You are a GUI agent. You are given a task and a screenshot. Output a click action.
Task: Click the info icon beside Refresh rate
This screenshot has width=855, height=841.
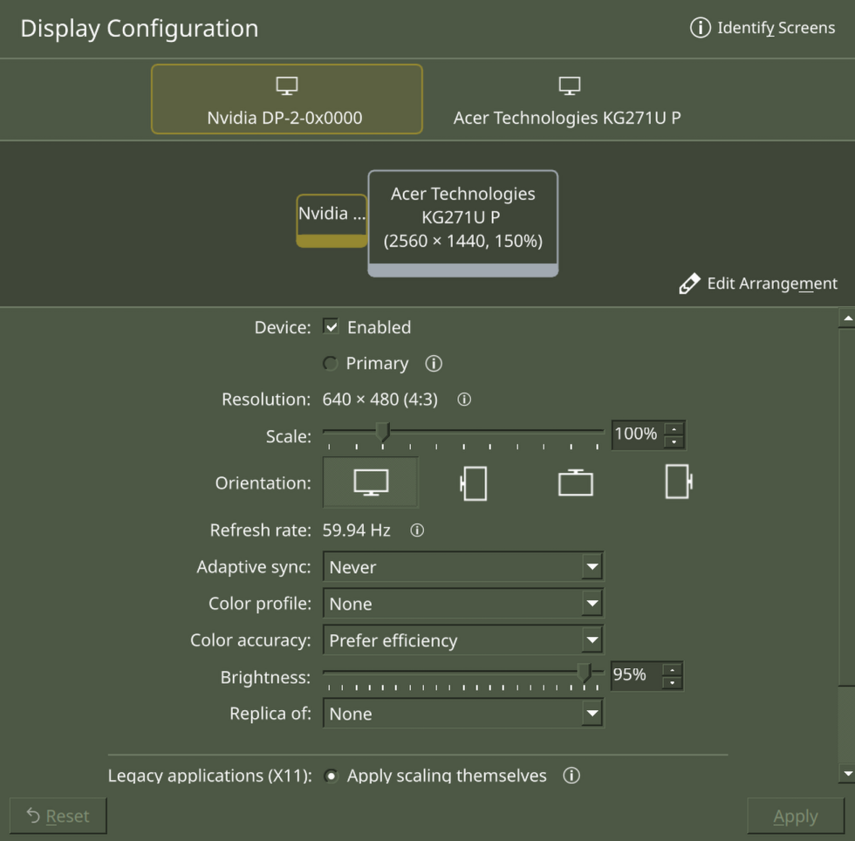416,530
